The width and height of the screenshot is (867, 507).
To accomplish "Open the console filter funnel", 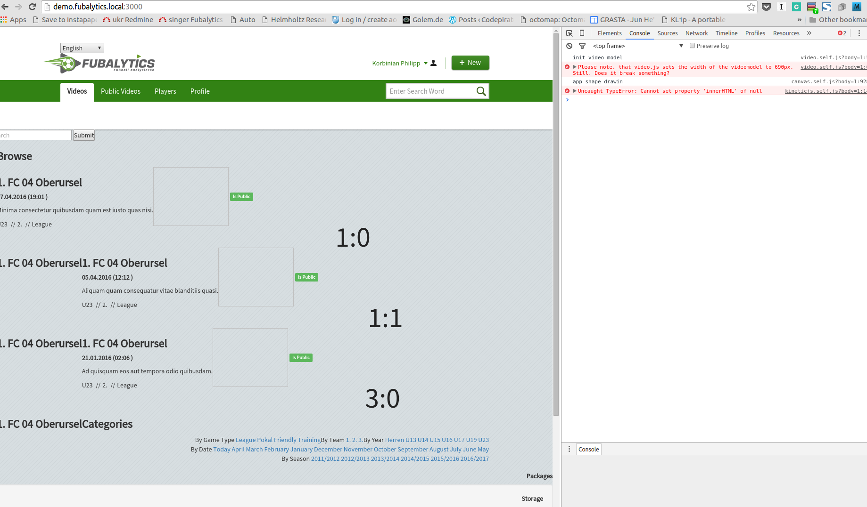I will (582, 46).
